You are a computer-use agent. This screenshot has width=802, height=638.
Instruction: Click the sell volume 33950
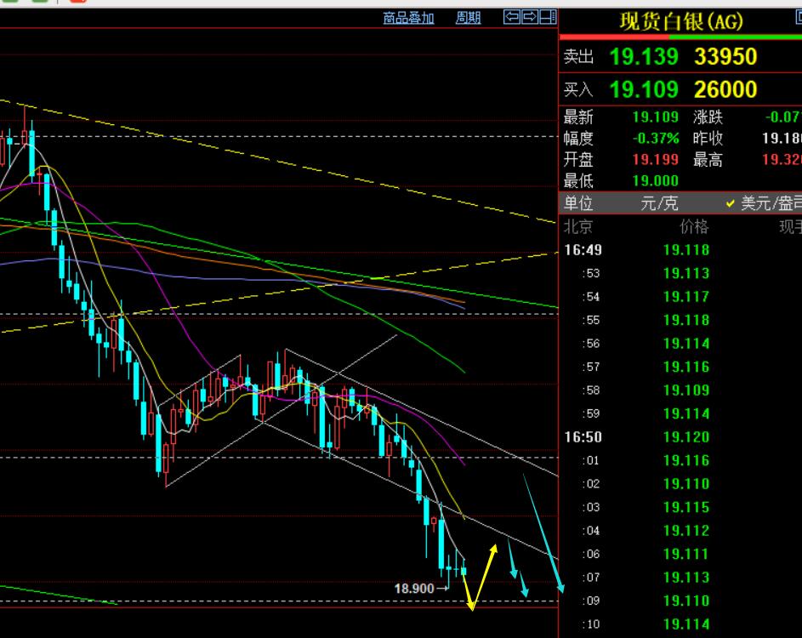click(725, 56)
